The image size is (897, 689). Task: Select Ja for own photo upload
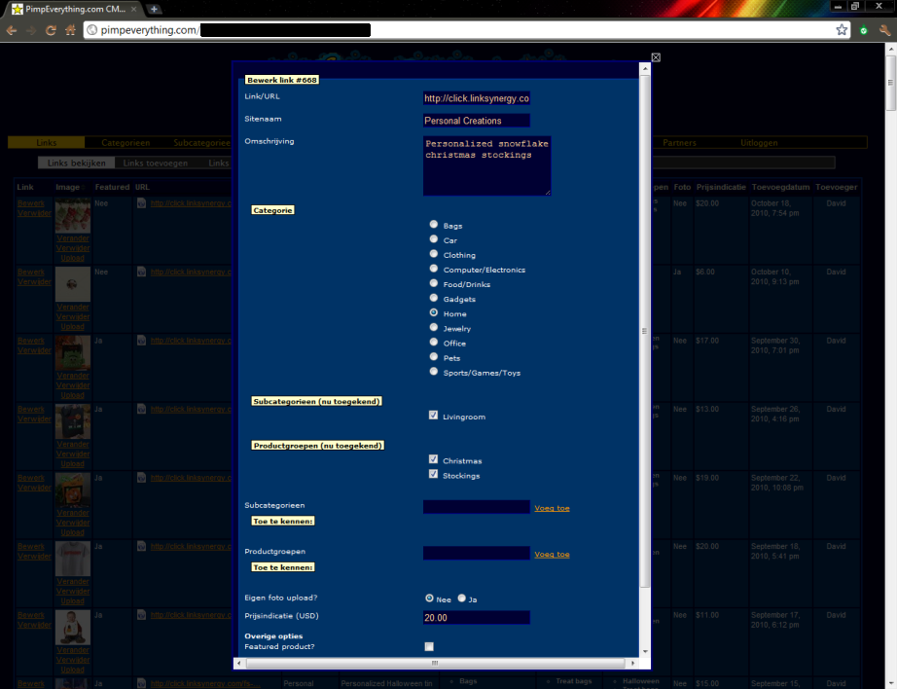(462, 598)
